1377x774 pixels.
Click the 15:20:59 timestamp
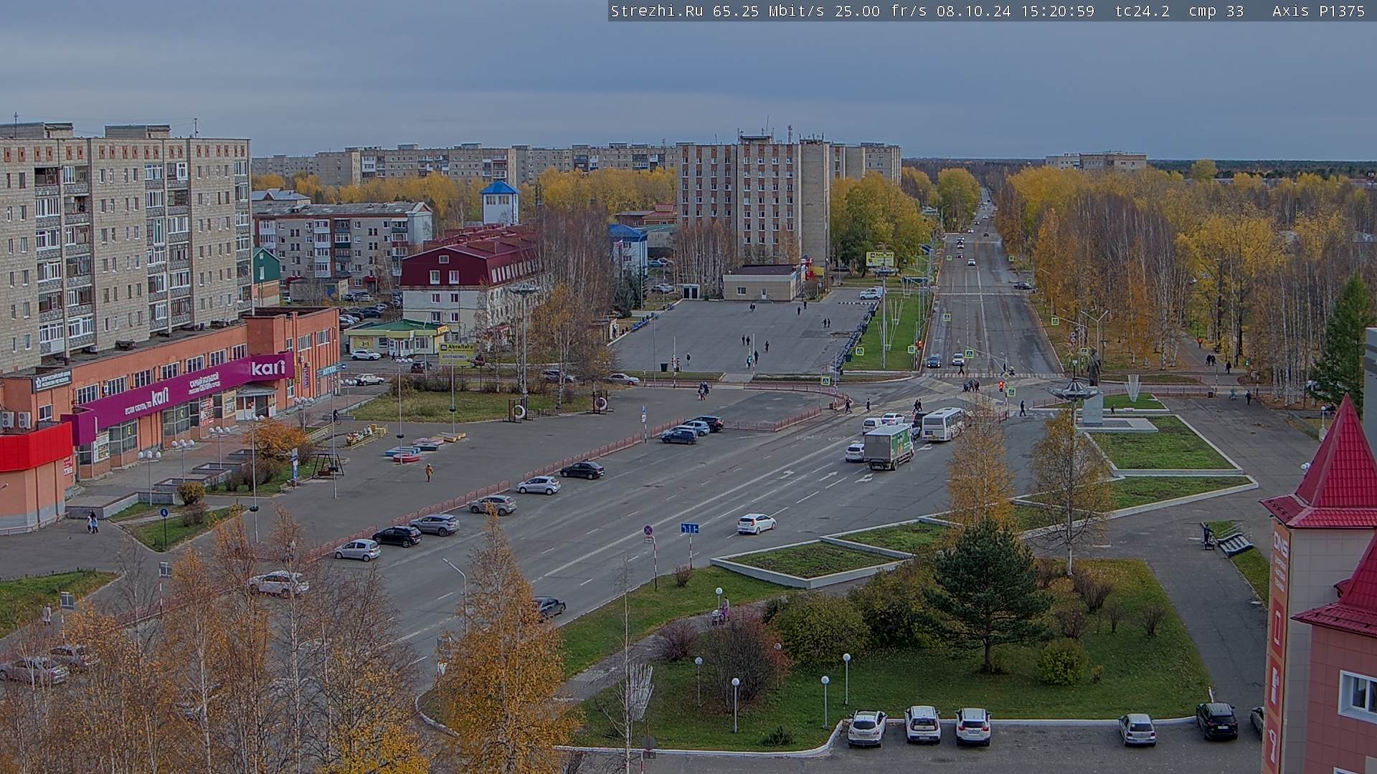(x=1059, y=11)
